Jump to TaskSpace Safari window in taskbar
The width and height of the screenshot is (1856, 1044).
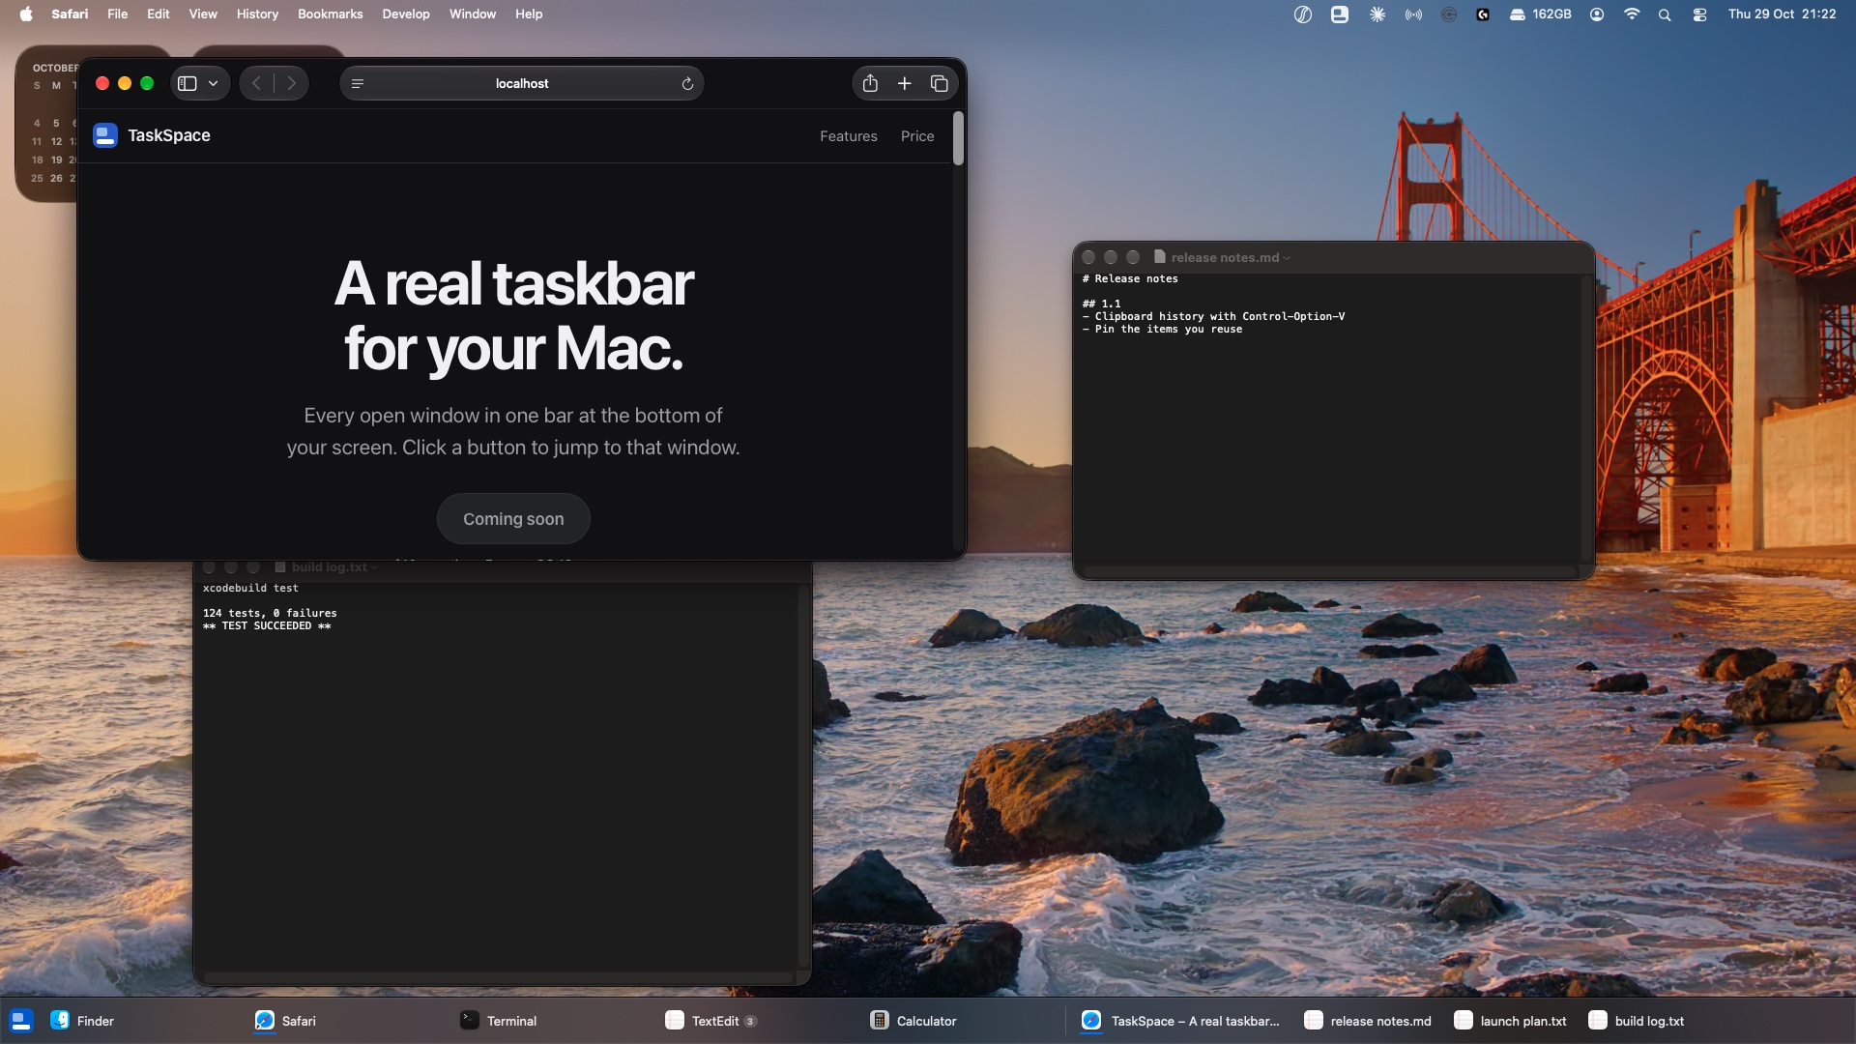[x=1180, y=1021]
